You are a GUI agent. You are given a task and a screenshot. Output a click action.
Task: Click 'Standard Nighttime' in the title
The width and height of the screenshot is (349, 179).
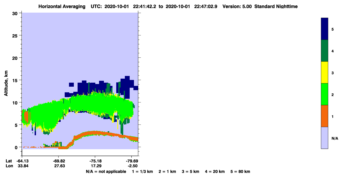click(x=276, y=6)
